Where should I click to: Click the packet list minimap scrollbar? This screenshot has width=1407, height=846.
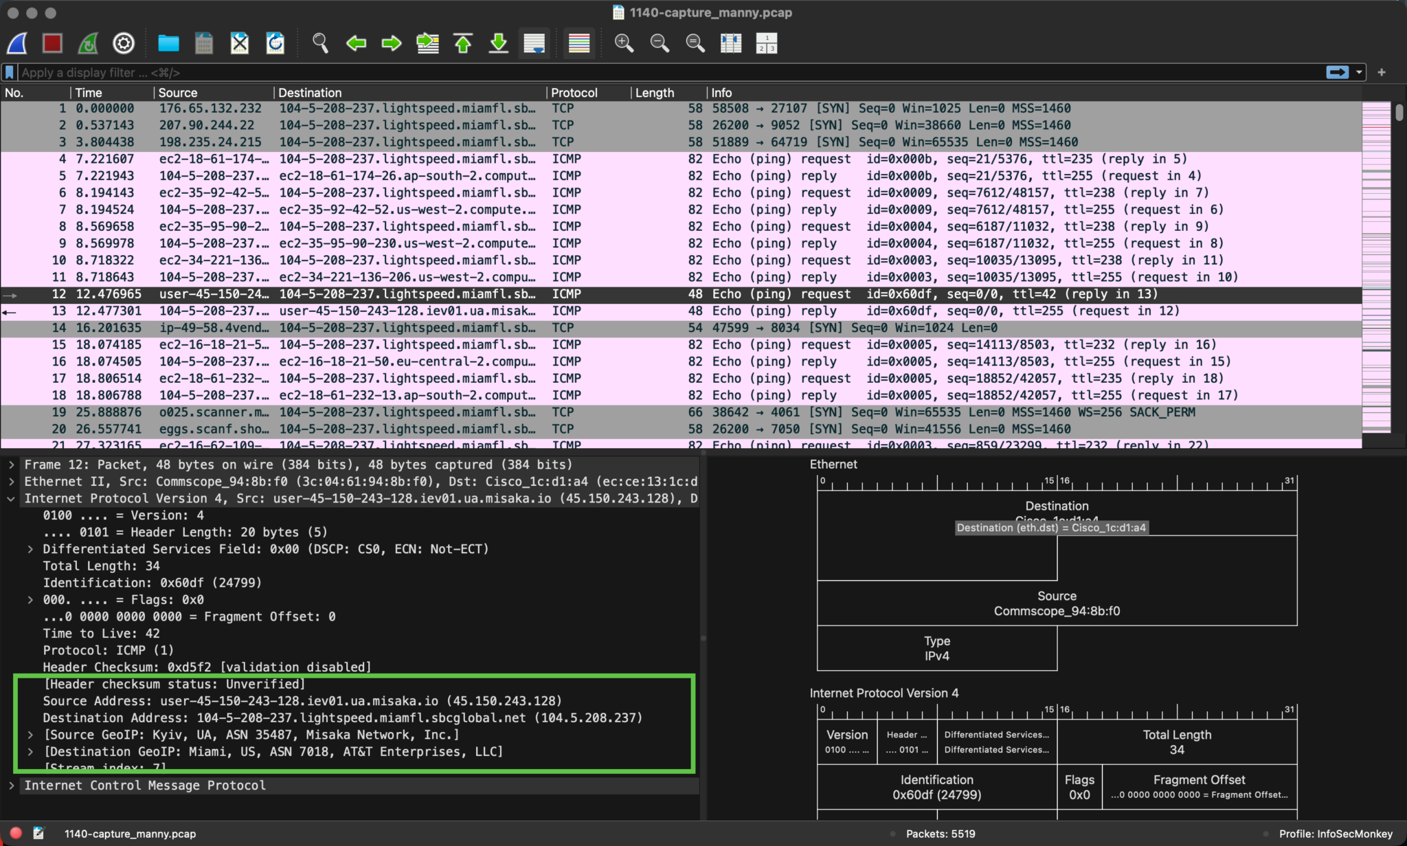tap(1375, 267)
